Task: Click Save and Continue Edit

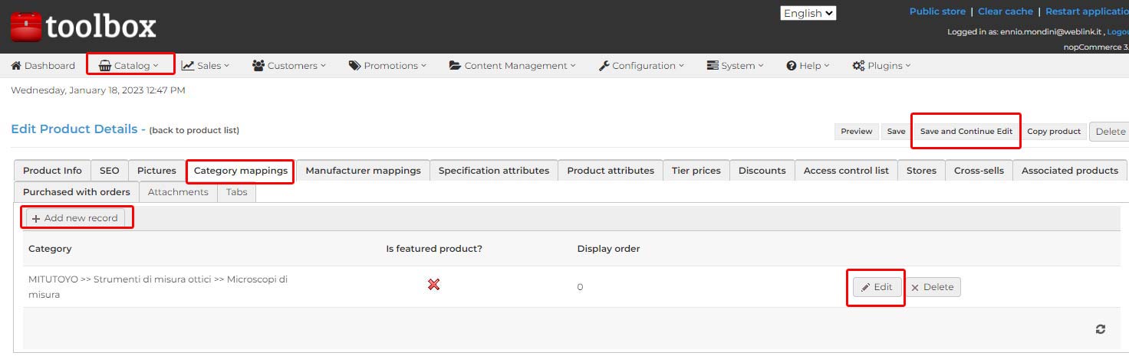Action: click(966, 132)
